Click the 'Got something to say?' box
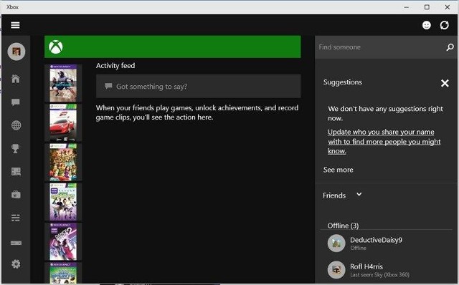The height and width of the screenshot is (285, 459). pyautogui.click(x=198, y=86)
